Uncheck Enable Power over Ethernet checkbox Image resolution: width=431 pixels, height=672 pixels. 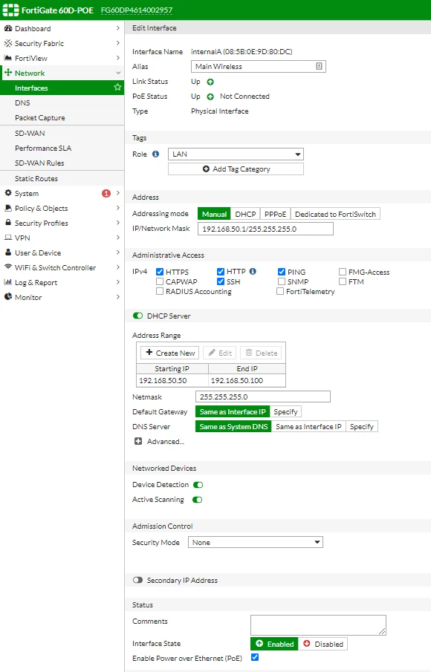(255, 657)
